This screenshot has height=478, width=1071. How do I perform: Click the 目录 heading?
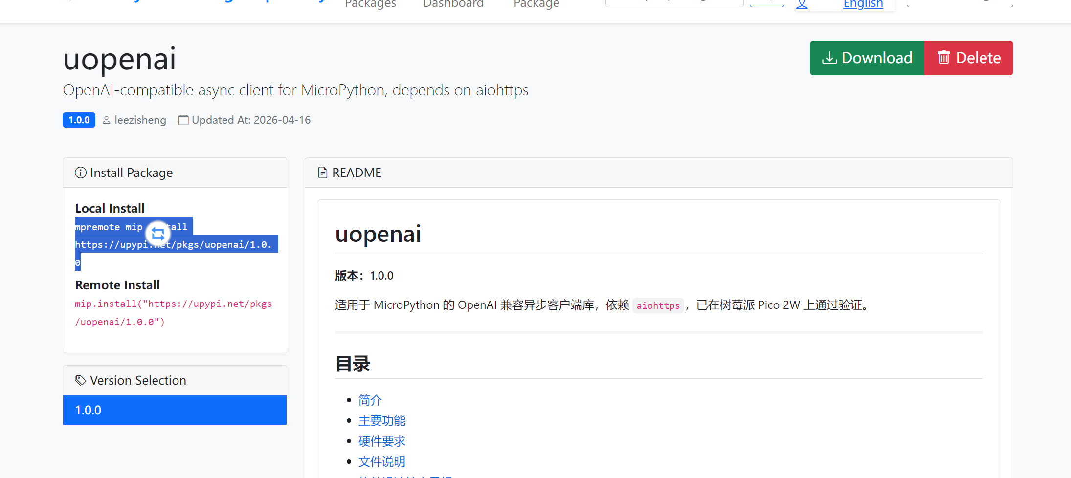[x=353, y=364]
